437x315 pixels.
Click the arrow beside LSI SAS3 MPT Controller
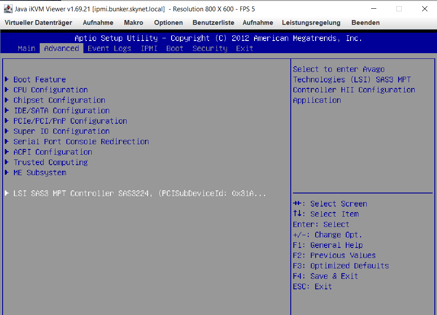[7, 193]
